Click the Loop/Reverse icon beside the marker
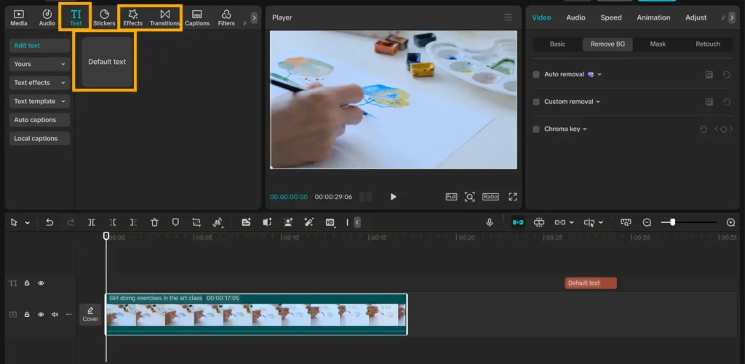 196,222
